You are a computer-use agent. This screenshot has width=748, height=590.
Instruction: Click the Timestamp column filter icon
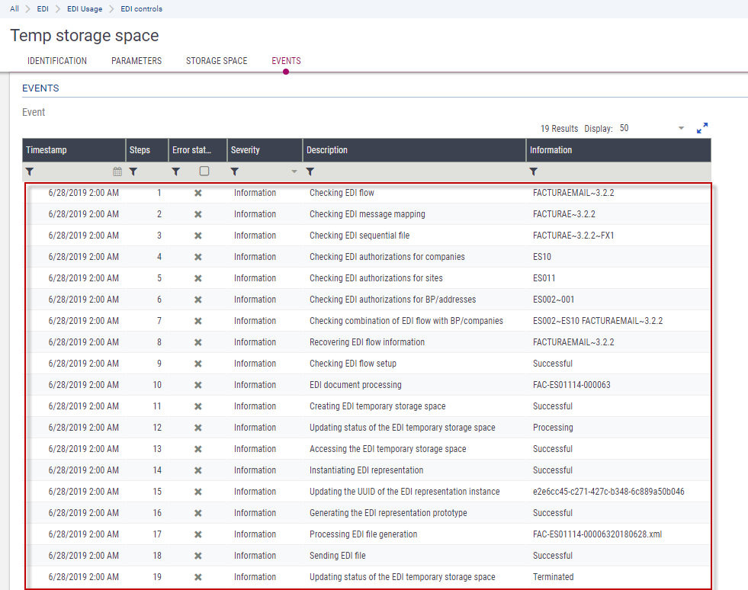pyautogui.click(x=30, y=172)
